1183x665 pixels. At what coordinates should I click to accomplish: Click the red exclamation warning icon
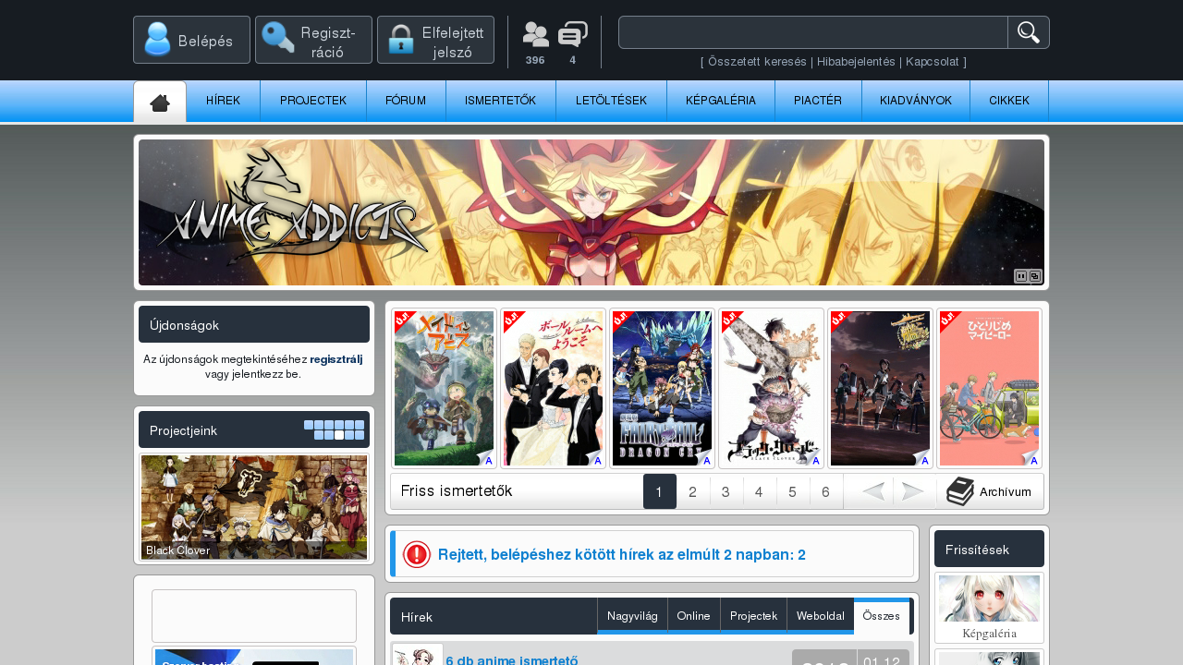(417, 554)
